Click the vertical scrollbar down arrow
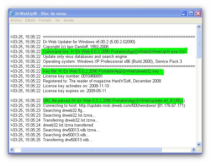The width and height of the screenshot is (210, 162). tap(199, 144)
